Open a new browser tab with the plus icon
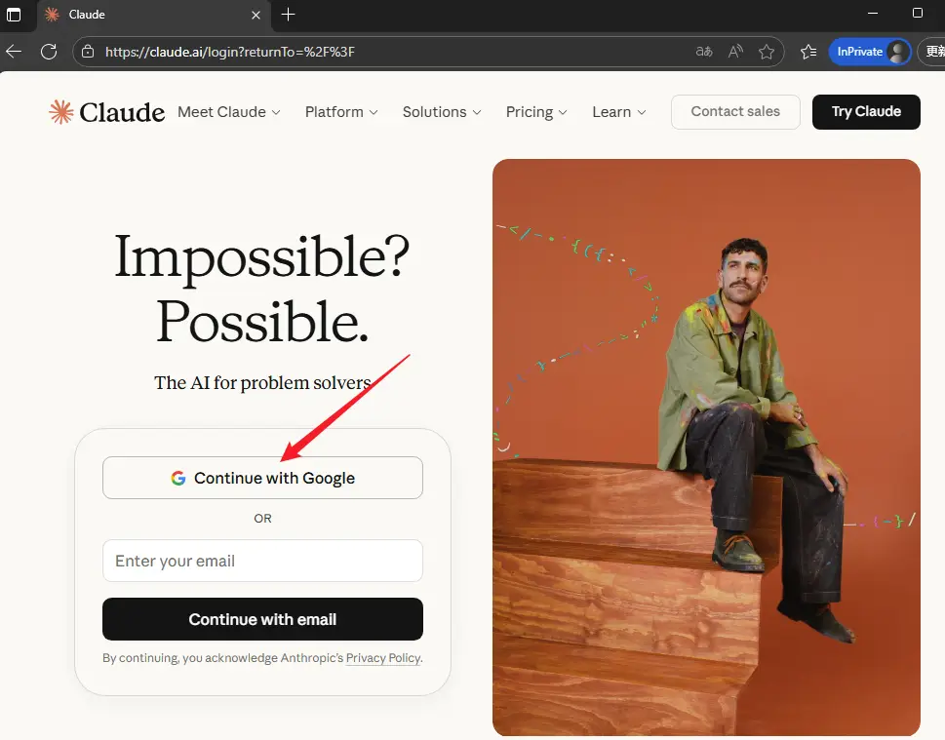This screenshot has width=945, height=740. 287,15
